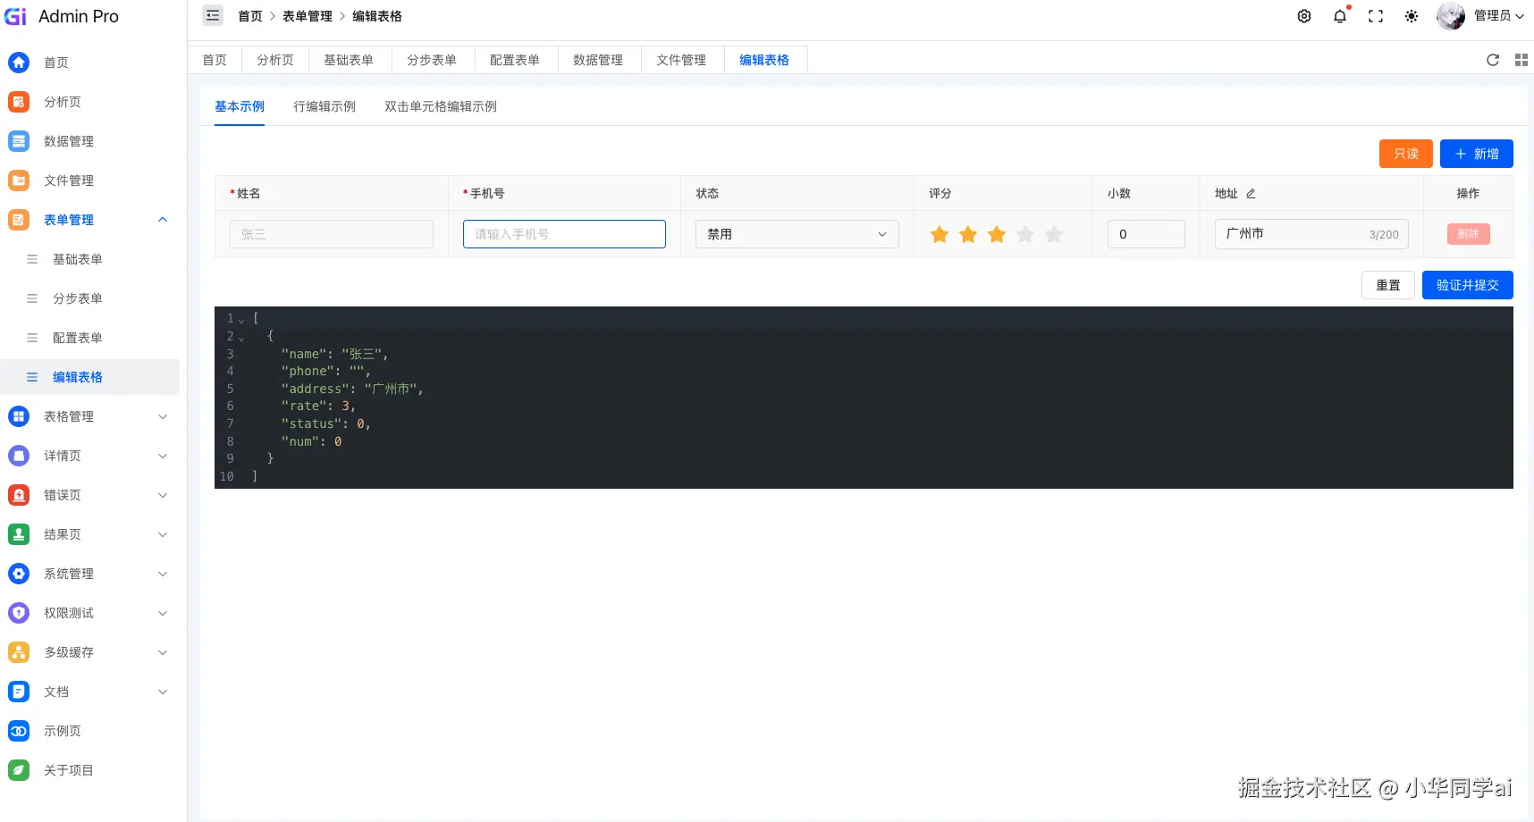Expand the 系统管理 menu chevron
Viewport: 1534px width, 822px height.
pos(163,574)
